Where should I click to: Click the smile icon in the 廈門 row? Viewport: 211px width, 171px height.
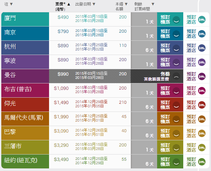click(176, 20)
